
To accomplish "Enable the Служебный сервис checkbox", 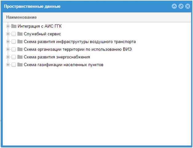I will [14, 34].
